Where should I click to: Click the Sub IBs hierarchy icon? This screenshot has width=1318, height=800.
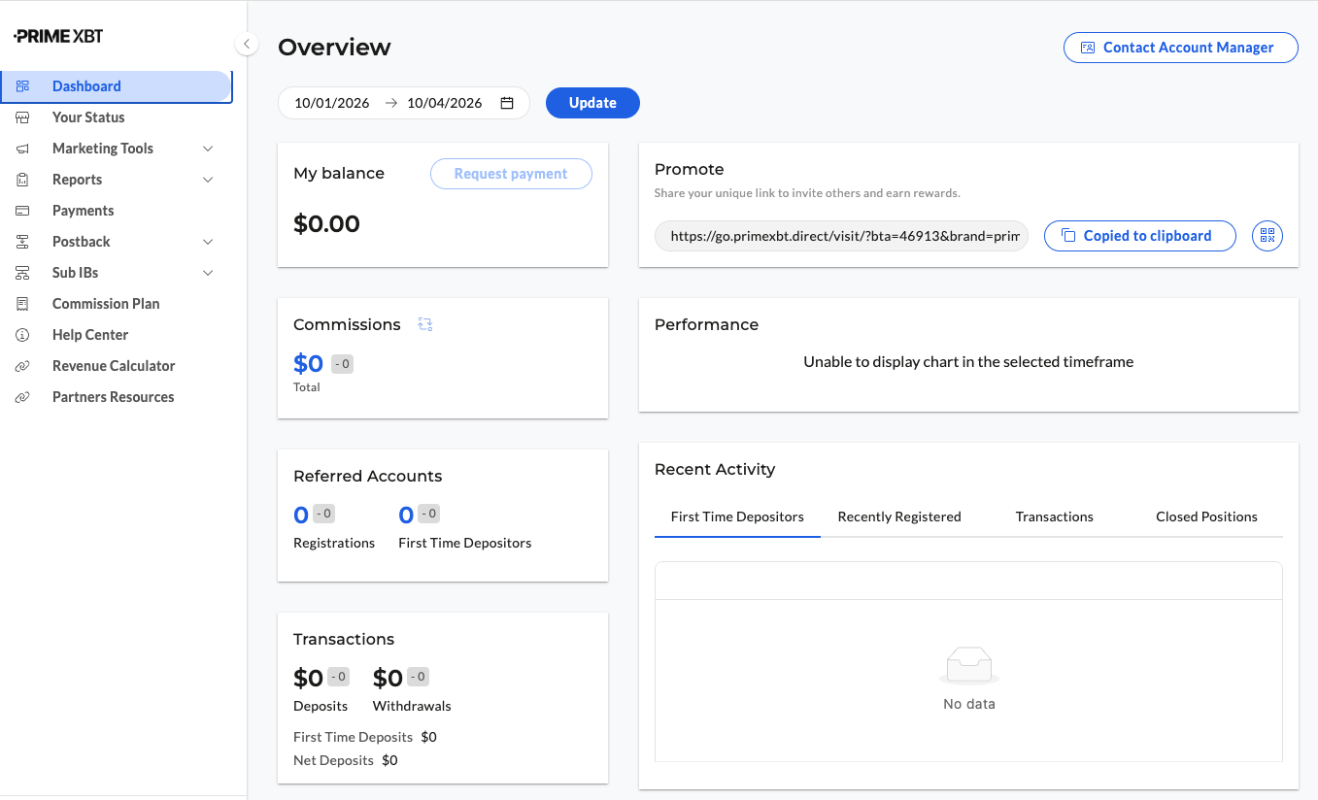pyautogui.click(x=22, y=273)
